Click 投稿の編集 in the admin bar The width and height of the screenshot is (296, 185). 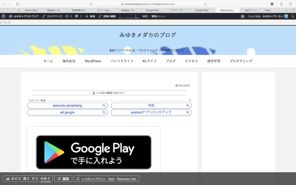coord(107,16)
